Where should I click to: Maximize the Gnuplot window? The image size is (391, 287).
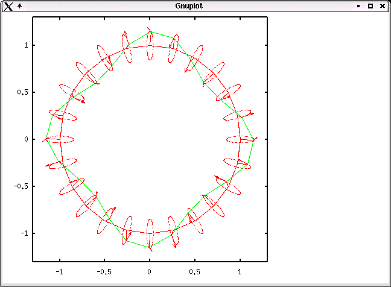click(x=370, y=6)
